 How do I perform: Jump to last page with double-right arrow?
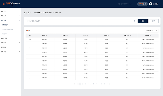(110, 84)
